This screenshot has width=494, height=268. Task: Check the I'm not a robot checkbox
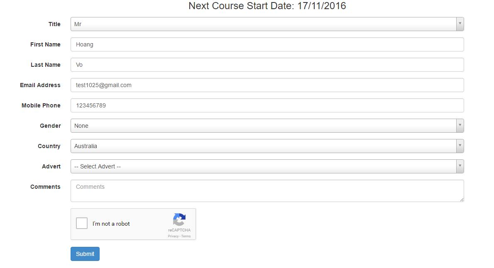82,223
